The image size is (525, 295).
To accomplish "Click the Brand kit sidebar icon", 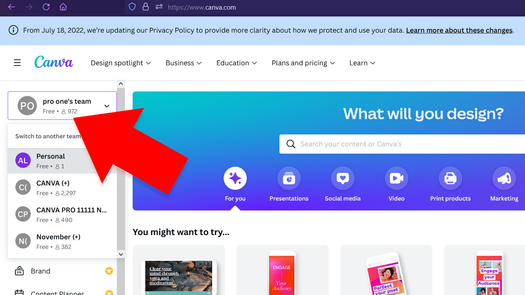I will (19, 271).
